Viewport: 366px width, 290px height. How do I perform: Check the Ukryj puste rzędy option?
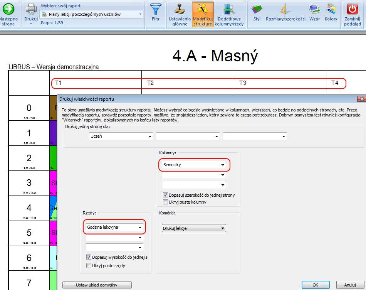coord(89,266)
